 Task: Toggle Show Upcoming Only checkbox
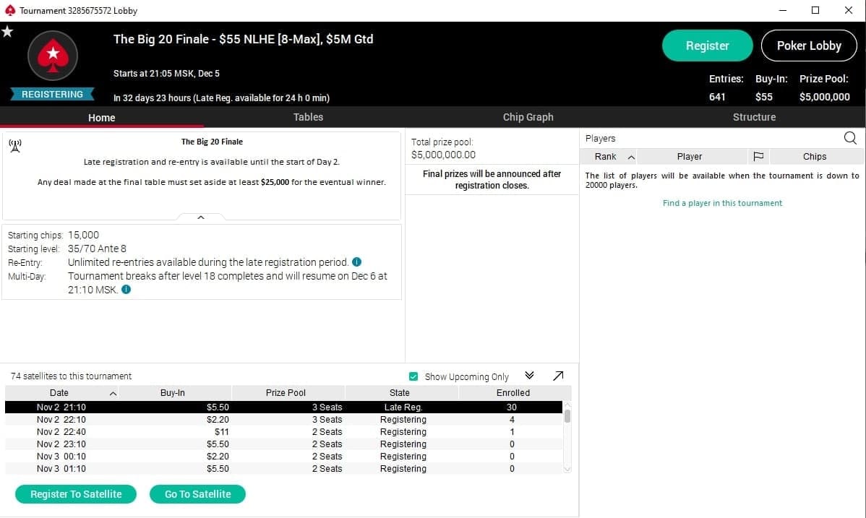(x=413, y=376)
